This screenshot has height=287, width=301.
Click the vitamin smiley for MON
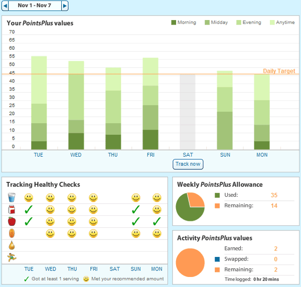tap(157, 234)
